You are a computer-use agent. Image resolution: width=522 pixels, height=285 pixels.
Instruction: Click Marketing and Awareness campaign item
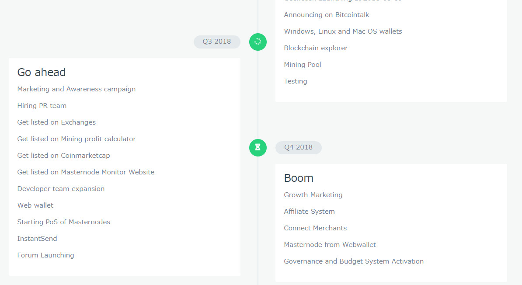77,89
